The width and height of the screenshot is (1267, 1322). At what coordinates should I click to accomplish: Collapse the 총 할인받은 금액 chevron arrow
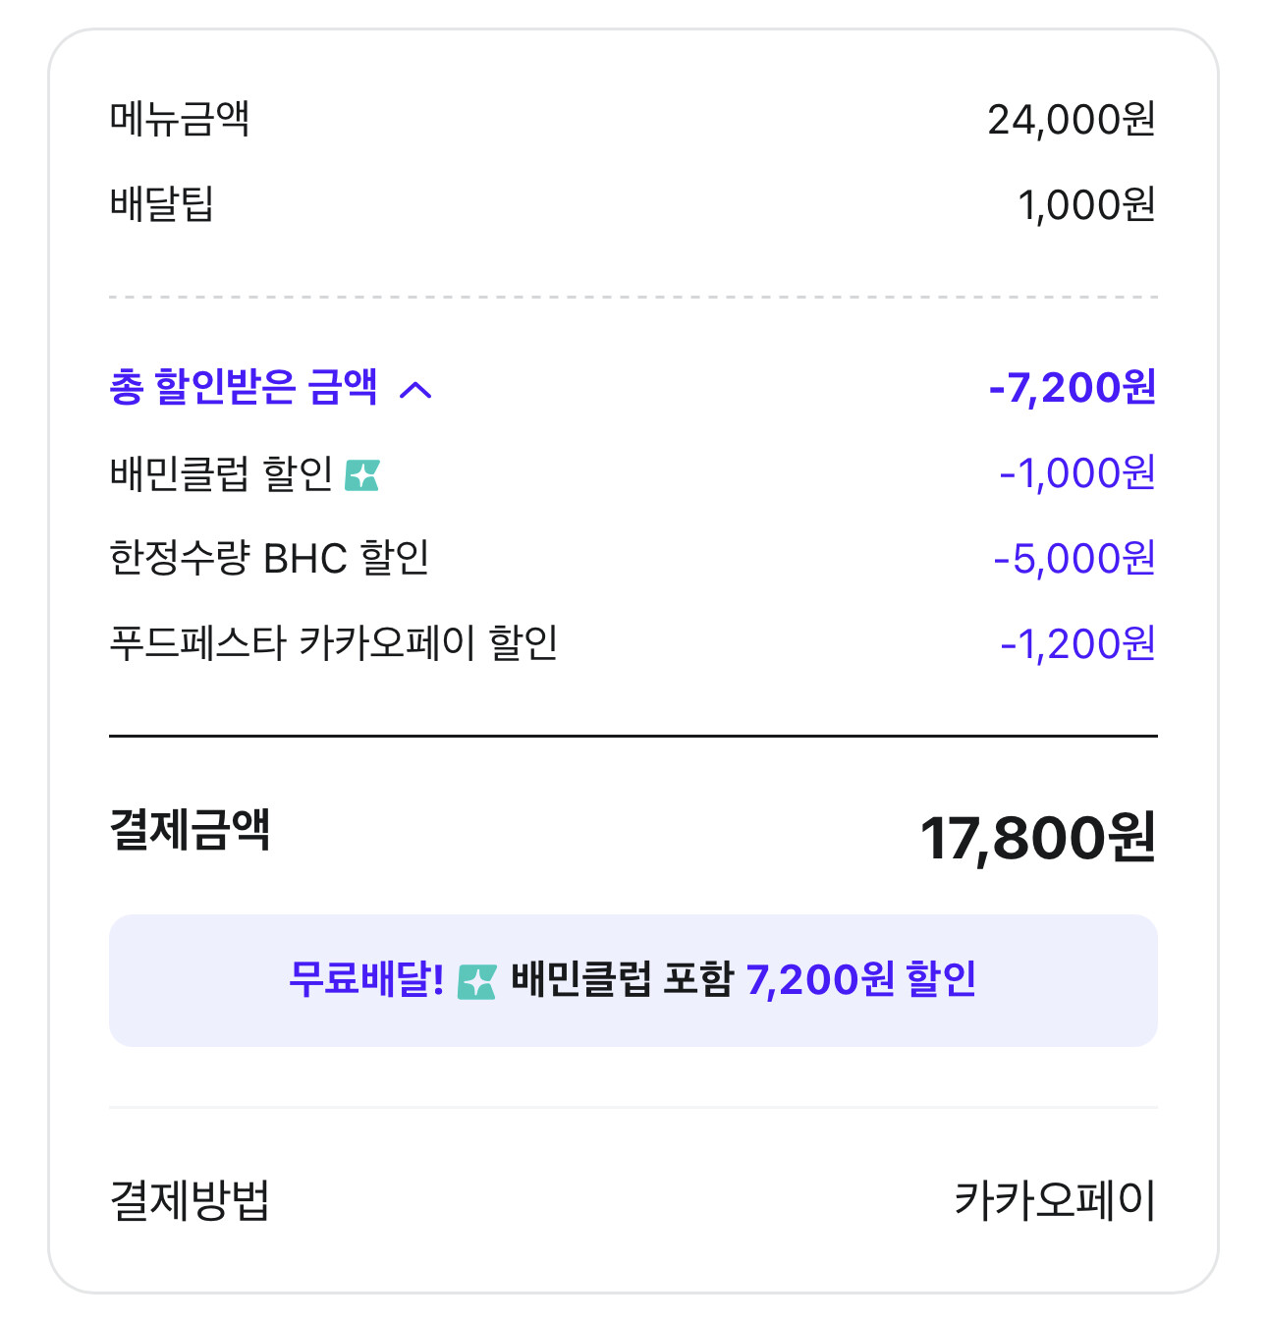[415, 390]
